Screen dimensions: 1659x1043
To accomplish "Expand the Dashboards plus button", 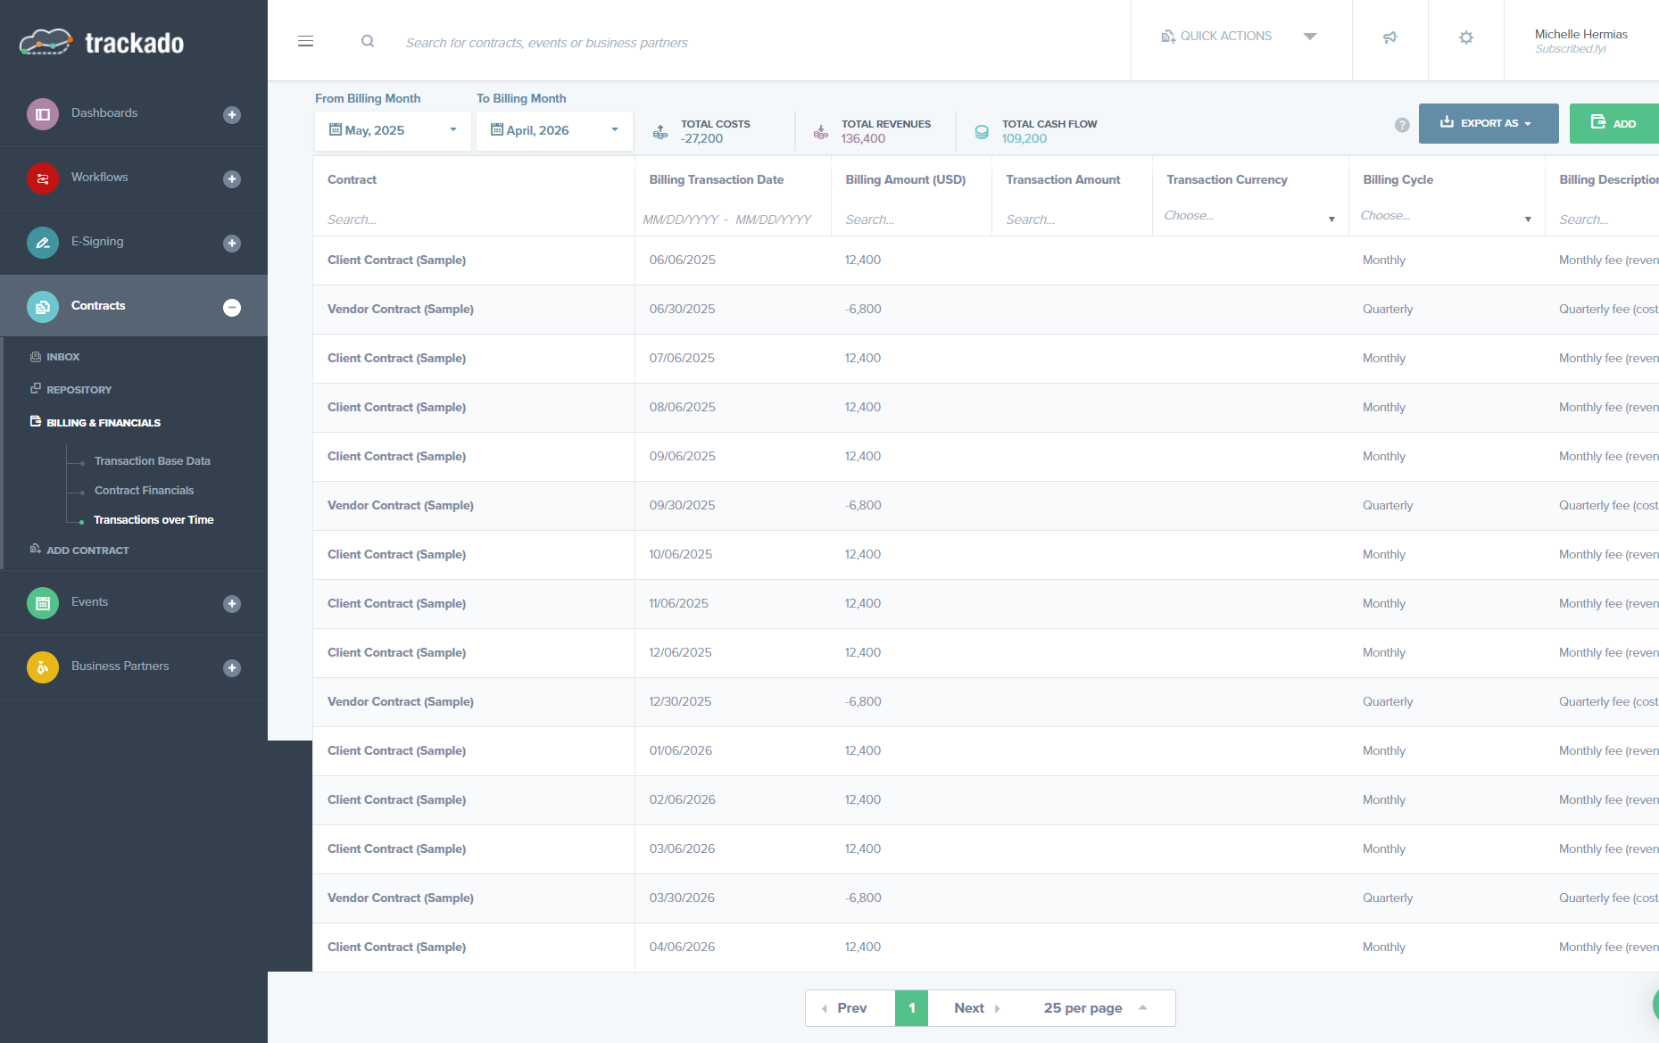I will coord(232,114).
